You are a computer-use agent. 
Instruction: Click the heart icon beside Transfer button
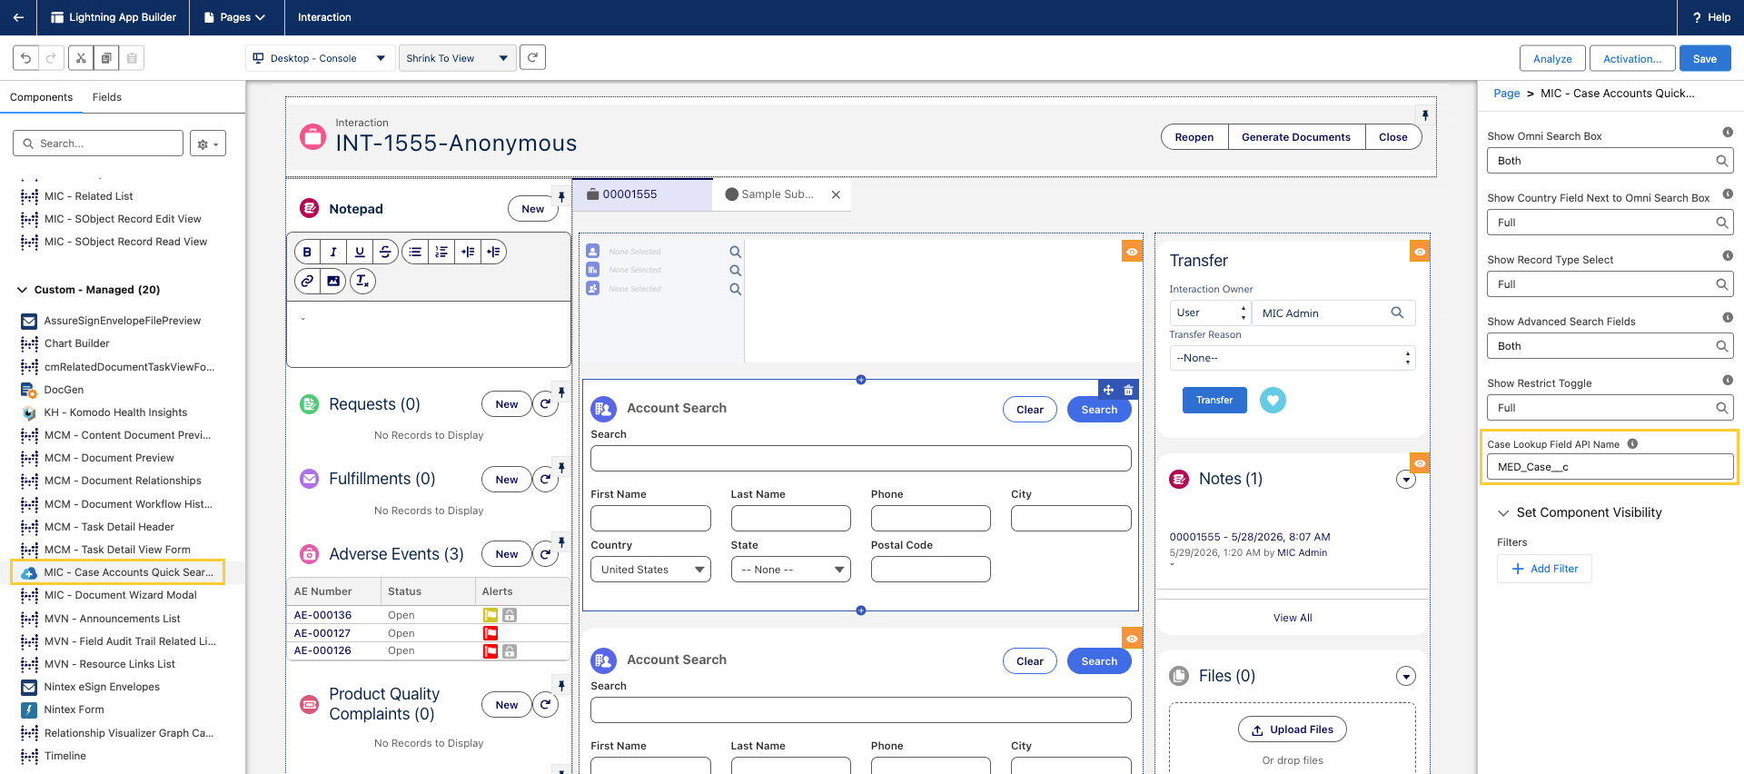(x=1273, y=400)
